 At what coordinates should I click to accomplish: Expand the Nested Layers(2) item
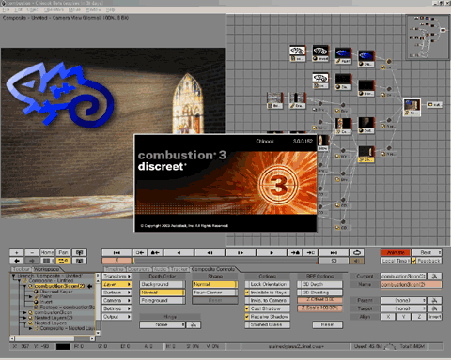[x=25, y=318]
